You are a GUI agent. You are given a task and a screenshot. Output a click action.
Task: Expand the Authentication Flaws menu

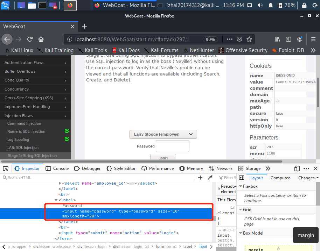click(x=35, y=63)
